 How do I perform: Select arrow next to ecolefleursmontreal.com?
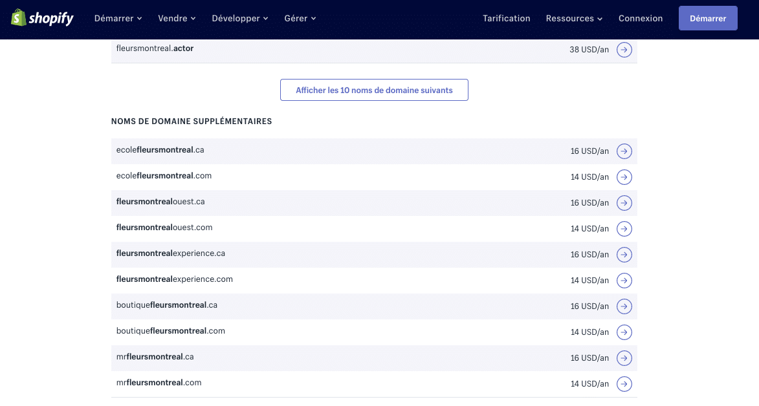tap(624, 177)
